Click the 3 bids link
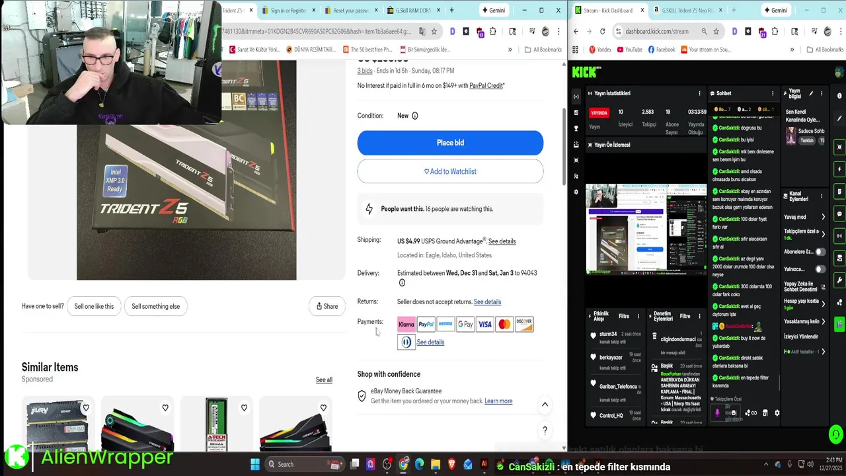Image resolution: width=846 pixels, height=476 pixels. (x=365, y=71)
